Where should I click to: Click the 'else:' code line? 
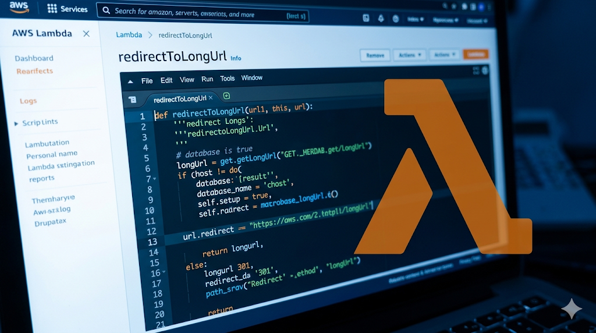coord(196,265)
